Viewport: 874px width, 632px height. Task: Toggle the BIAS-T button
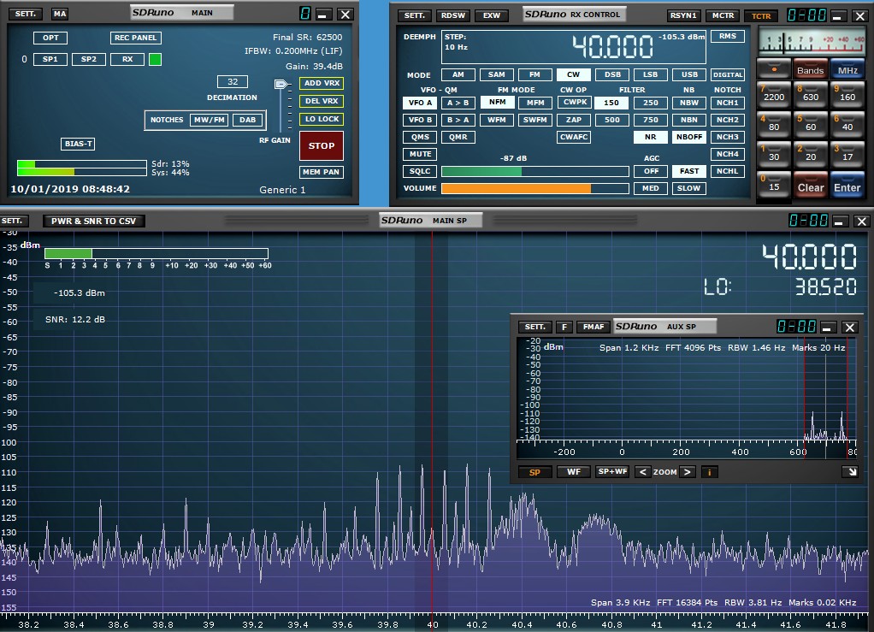[78, 144]
